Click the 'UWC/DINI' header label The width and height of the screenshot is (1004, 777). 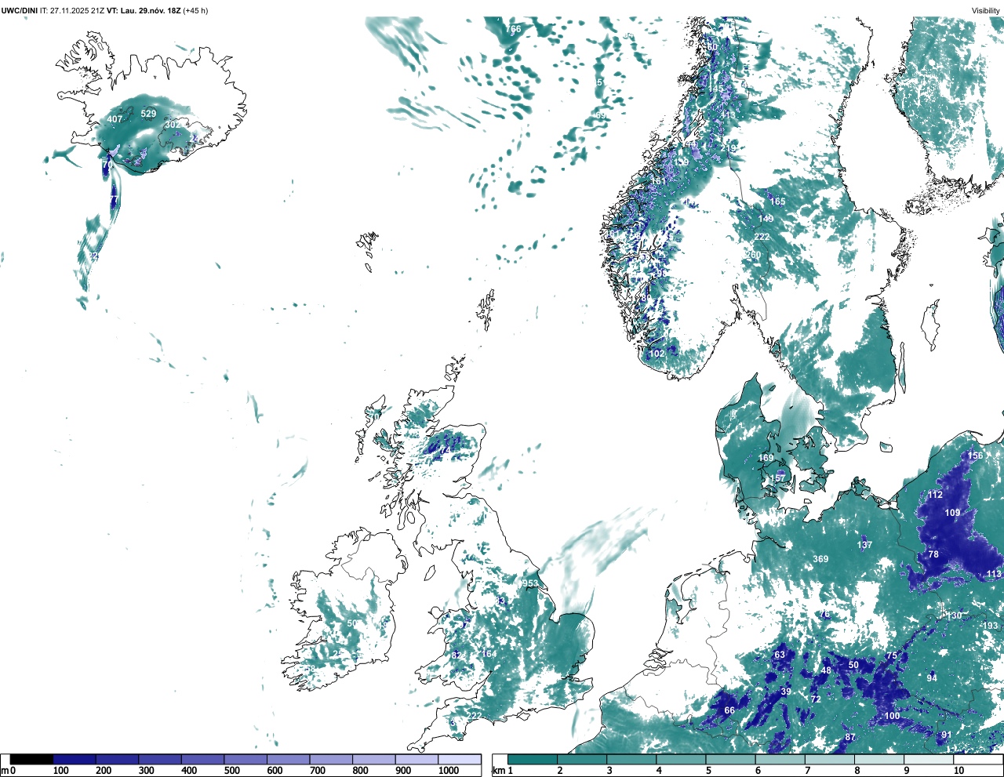(x=20, y=10)
